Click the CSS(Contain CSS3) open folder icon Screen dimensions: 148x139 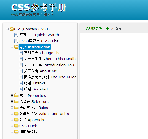(12, 29)
